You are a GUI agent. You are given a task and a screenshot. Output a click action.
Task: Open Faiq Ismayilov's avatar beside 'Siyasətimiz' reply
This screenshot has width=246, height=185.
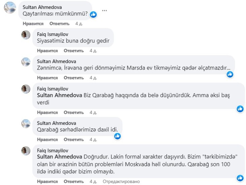point(26,35)
